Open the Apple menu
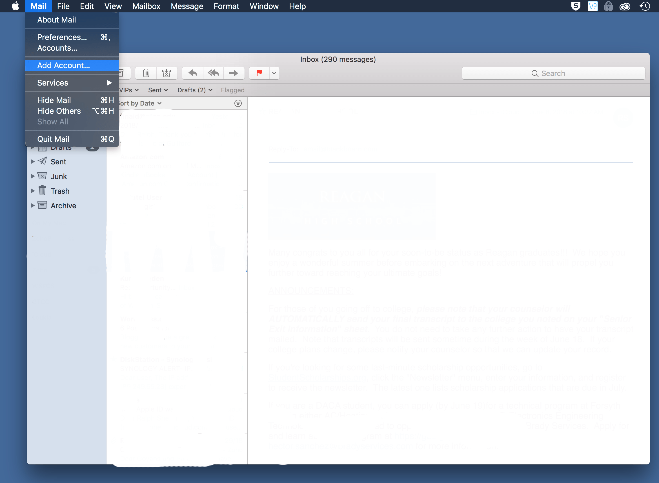Image resolution: width=659 pixels, height=483 pixels. 15,6
